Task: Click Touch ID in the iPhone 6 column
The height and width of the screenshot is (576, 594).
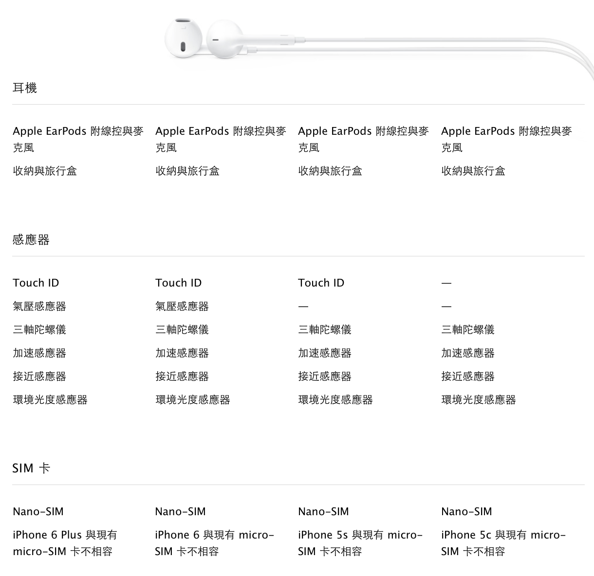Action: click(x=179, y=283)
